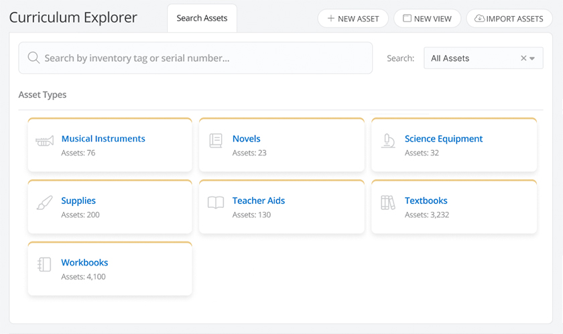Click the 'Assets: 32' count text
The height and width of the screenshot is (334, 563).
pyautogui.click(x=422, y=153)
